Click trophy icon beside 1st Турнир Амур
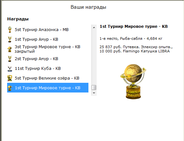This screenshot has height=141, width=184. [10, 39]
